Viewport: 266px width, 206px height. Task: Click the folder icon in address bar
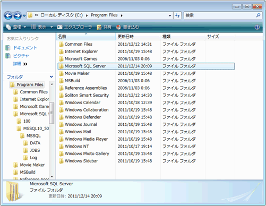click(x=30, y=15)
